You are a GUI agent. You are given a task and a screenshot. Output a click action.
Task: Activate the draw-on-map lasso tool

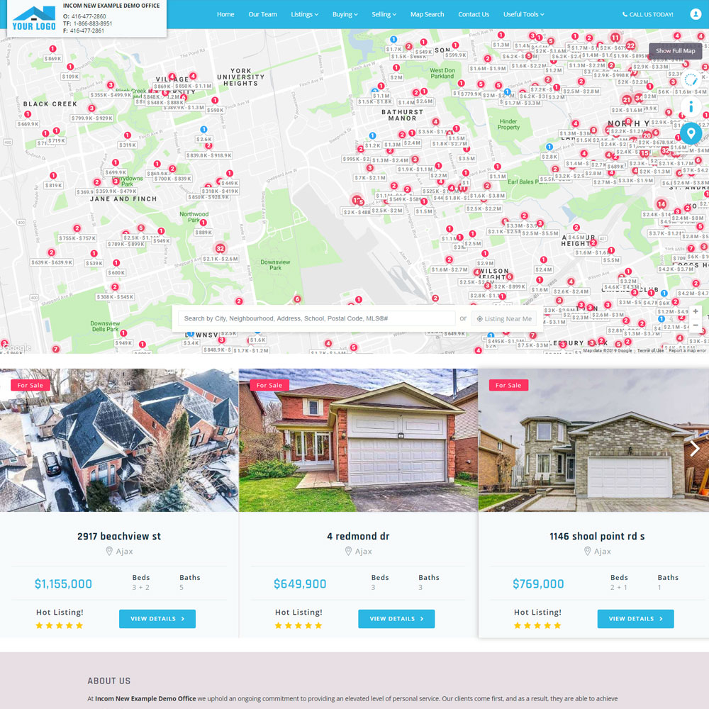click(691, 81)
